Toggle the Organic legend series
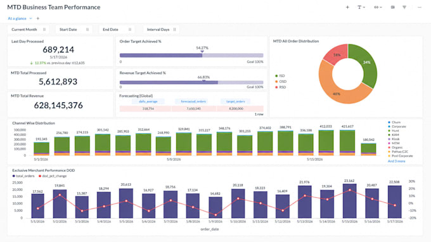The image size is (431, 242). [396, 147]
